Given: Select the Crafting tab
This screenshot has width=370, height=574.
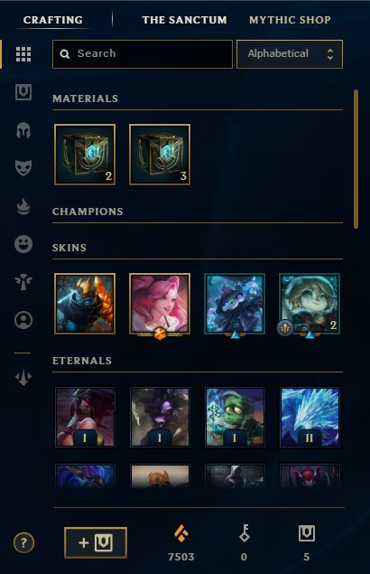Looking at the screenshot, I should coord(53,20).
